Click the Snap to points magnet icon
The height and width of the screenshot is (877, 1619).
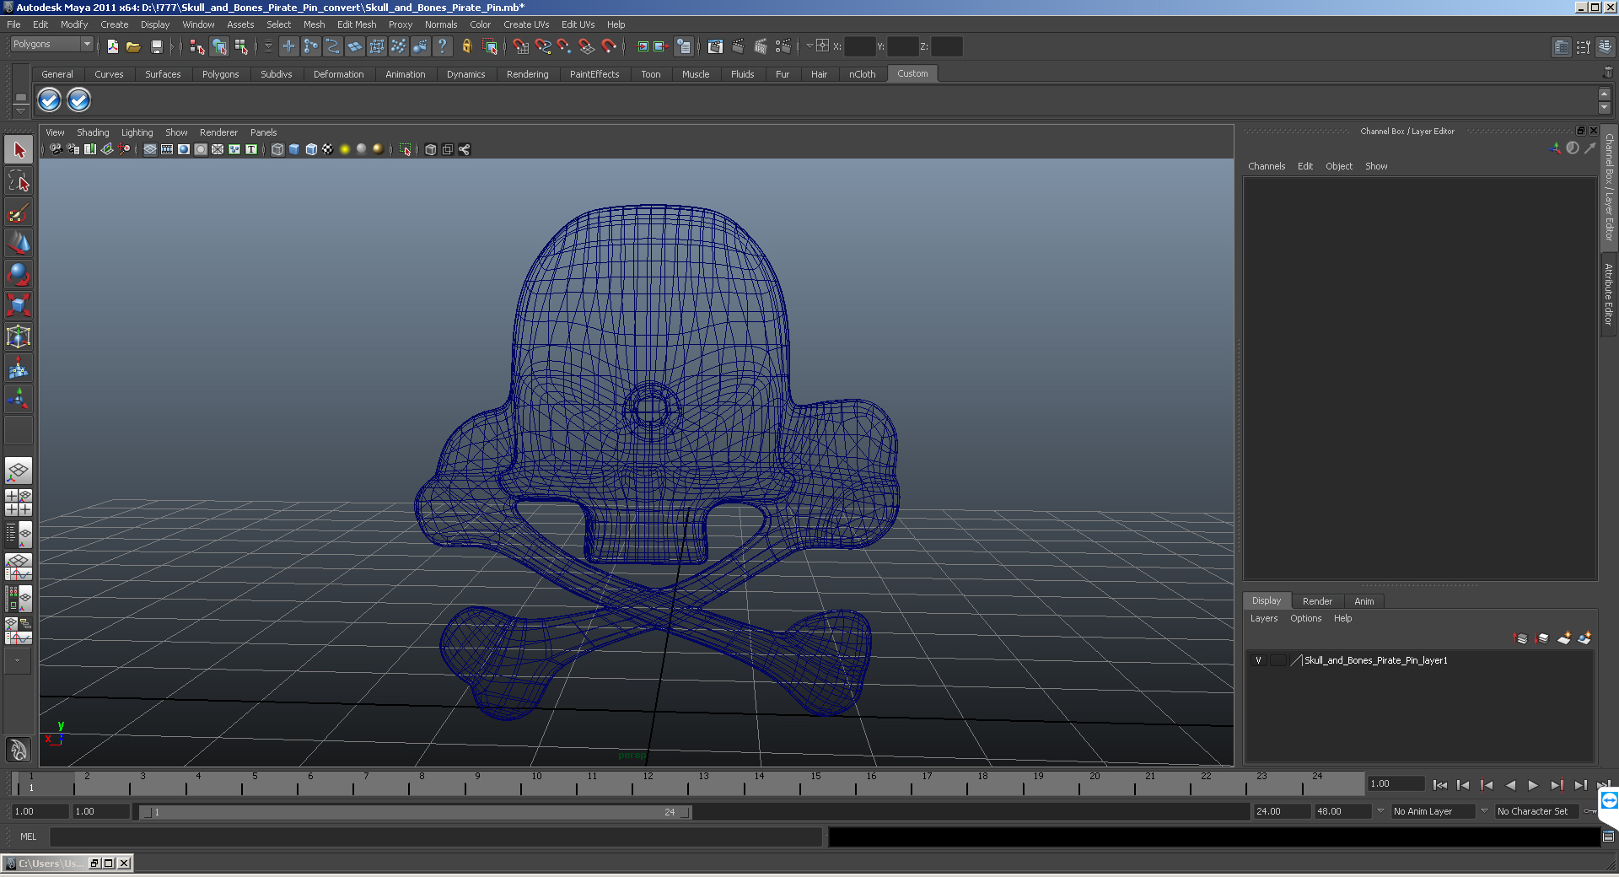[x=565, y=46]
